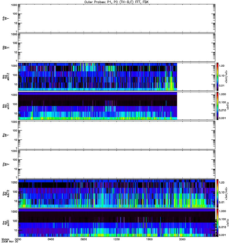Click the color bar beside thb fbk scm1 panel

(x=217, y=106)
